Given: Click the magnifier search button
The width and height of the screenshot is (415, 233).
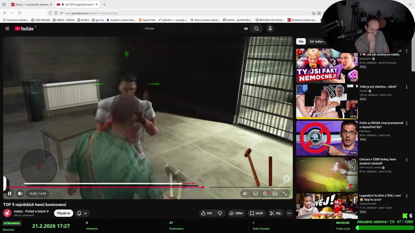Looking at the screenshot, I should point(256,28).
